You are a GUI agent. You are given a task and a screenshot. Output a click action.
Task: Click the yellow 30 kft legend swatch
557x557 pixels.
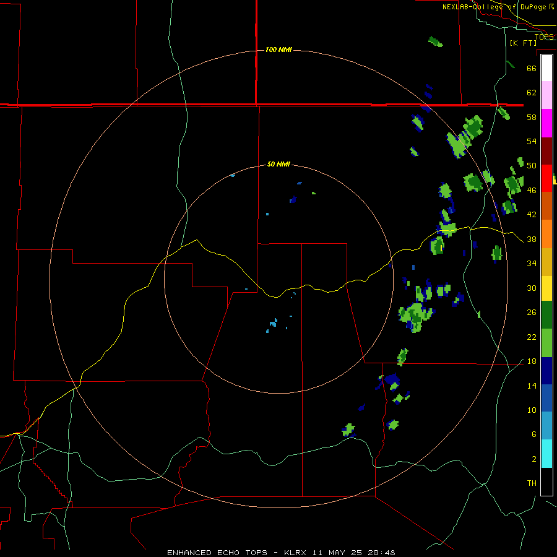click(546, 288)
